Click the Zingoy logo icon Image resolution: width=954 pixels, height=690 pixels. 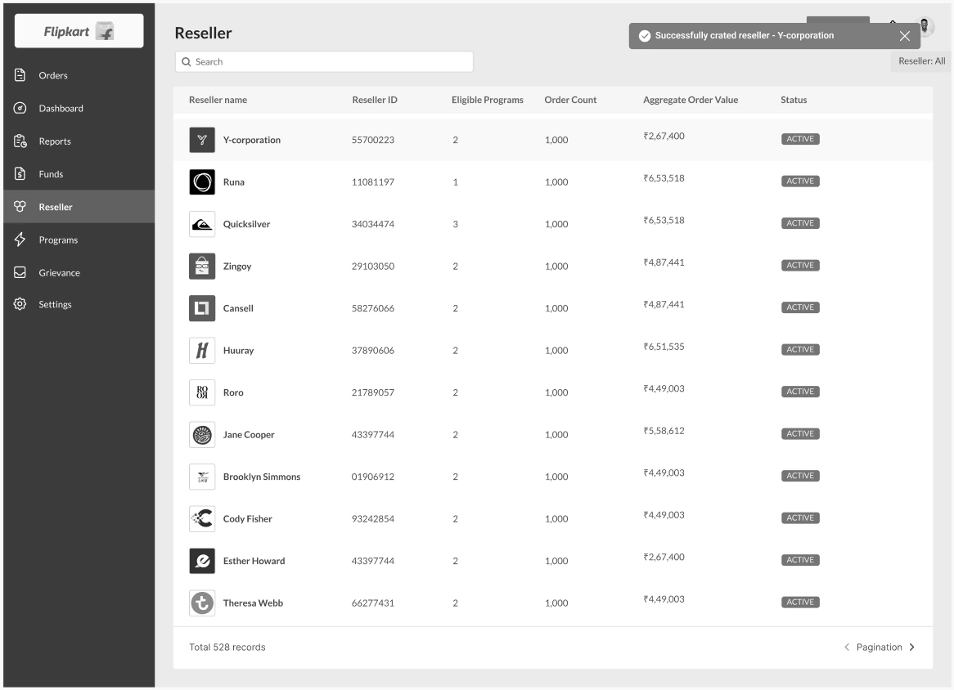[202, 267]
